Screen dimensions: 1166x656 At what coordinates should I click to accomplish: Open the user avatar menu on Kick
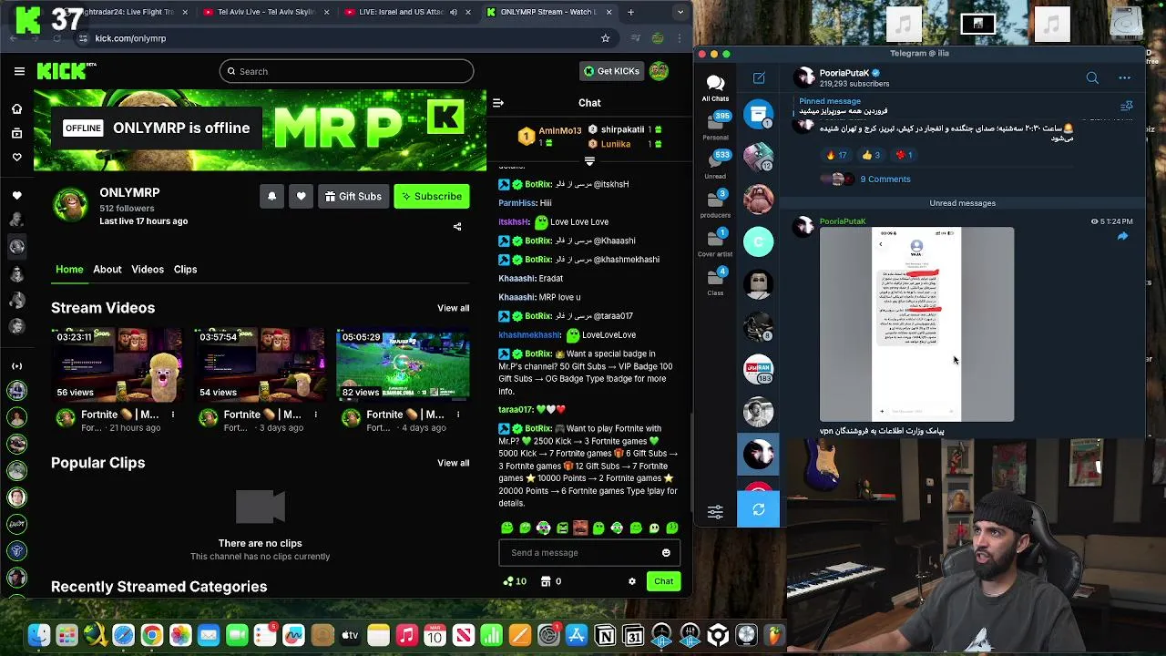659,71
